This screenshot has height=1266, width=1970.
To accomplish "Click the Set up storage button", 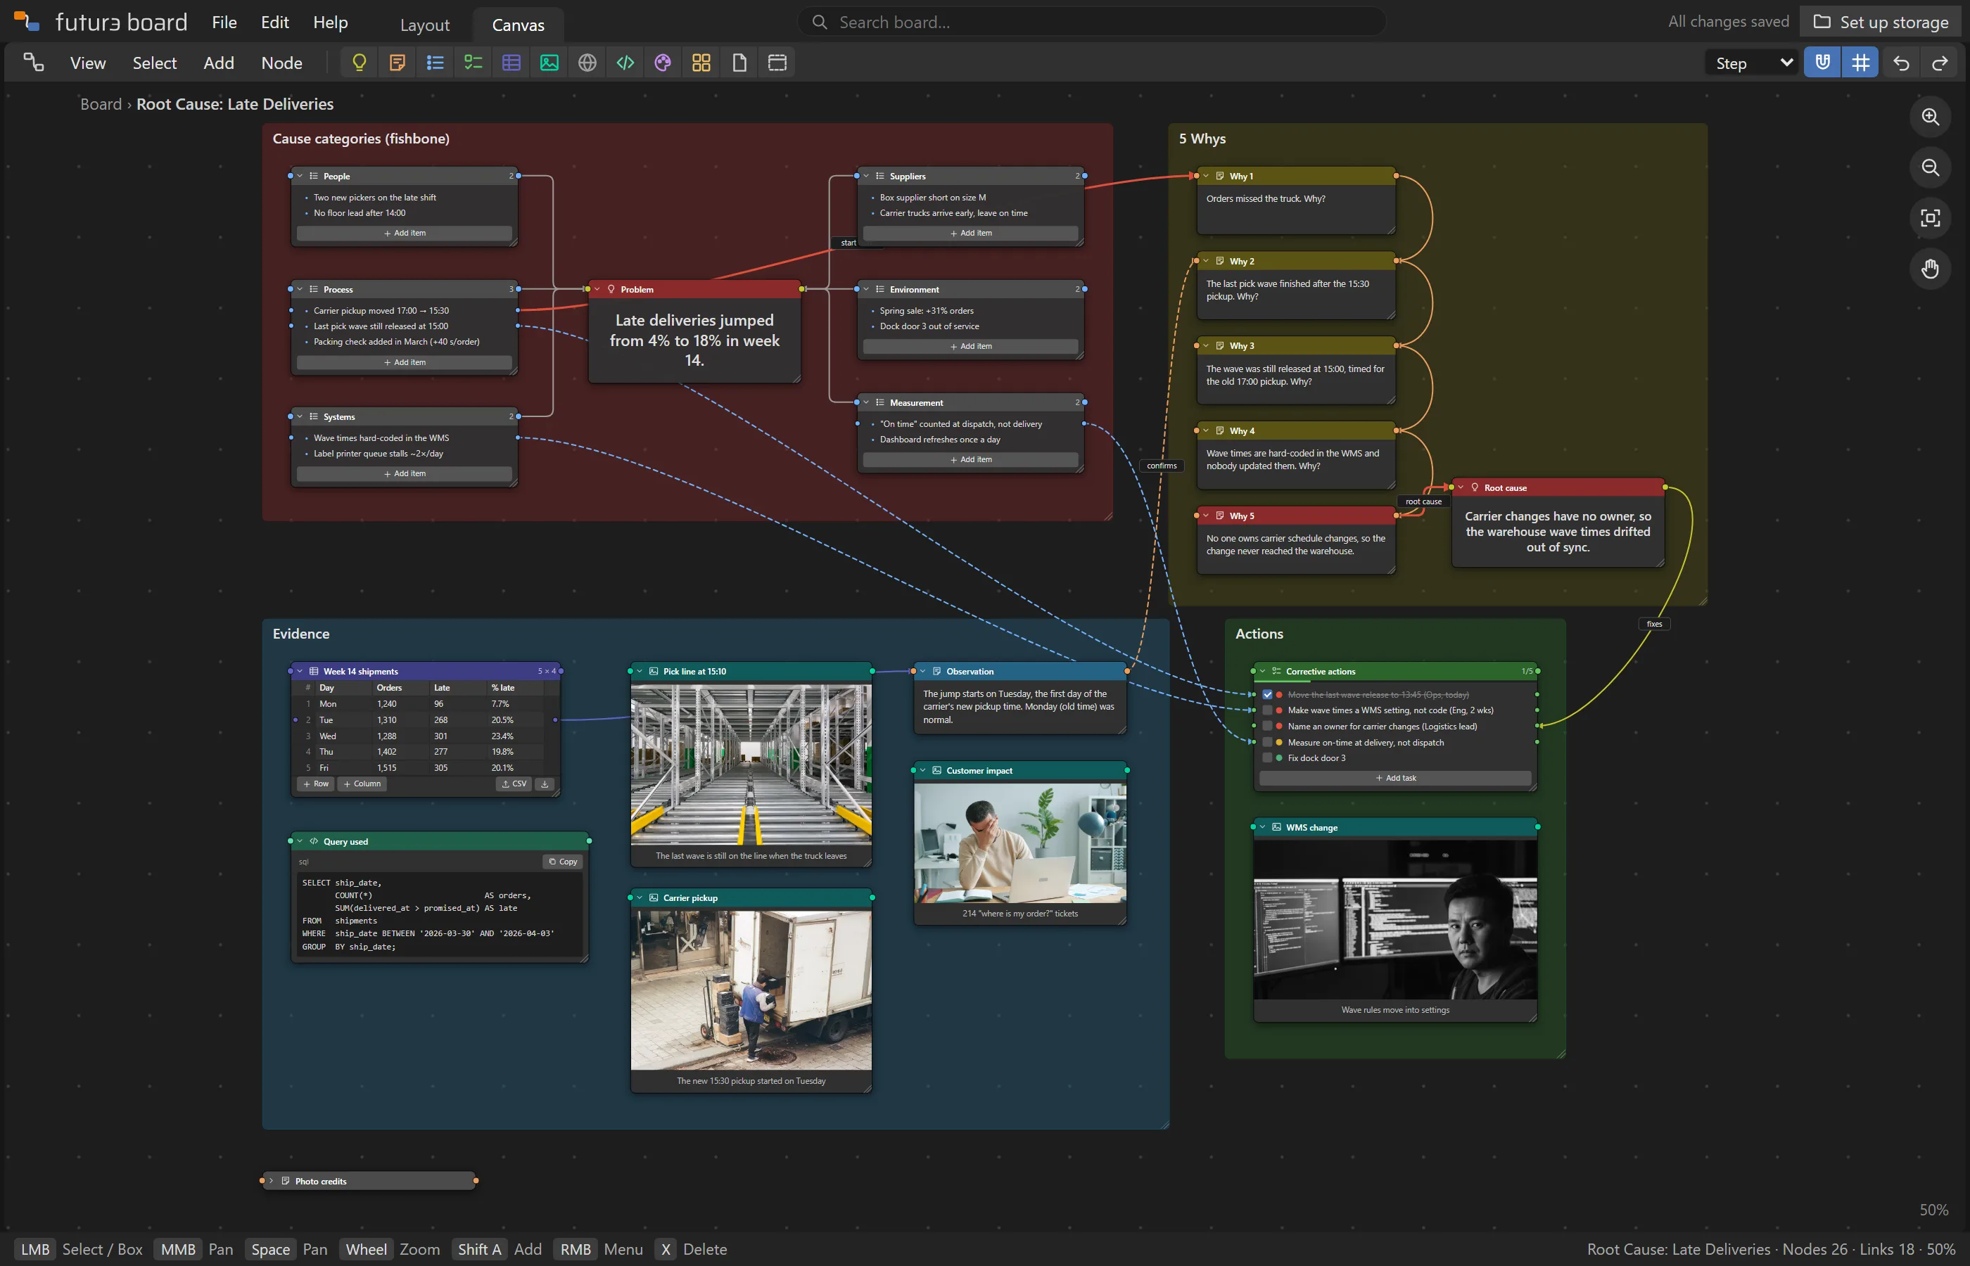I will (1881, 23).
